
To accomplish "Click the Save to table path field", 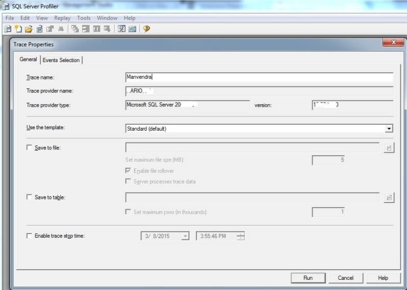I will [x=252, y=197].
